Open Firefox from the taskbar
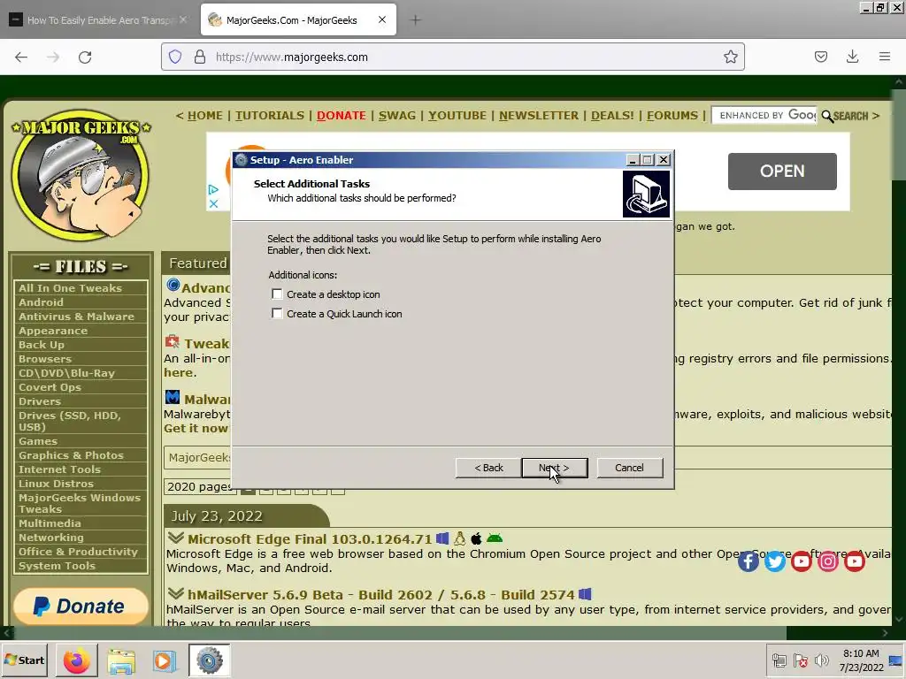The width and height of the screenshot is (906, 679). [x=77, y=660]
